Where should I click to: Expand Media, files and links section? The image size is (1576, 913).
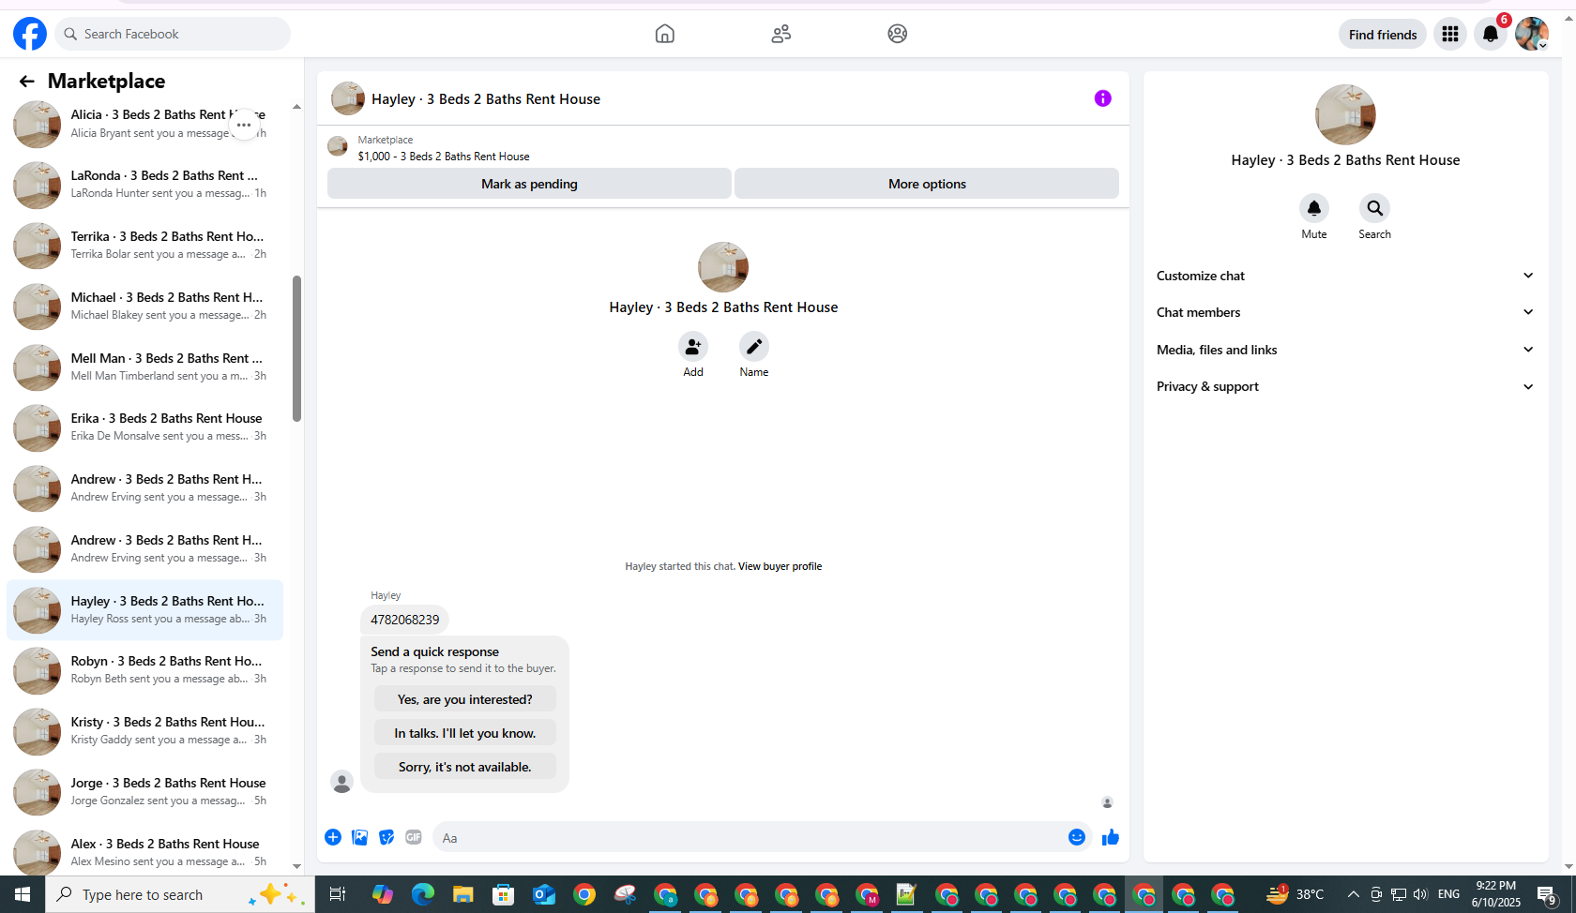coord(1345,350)
